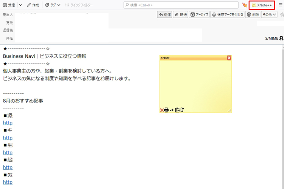Expand the 受信 dropdown arrow

20,5
